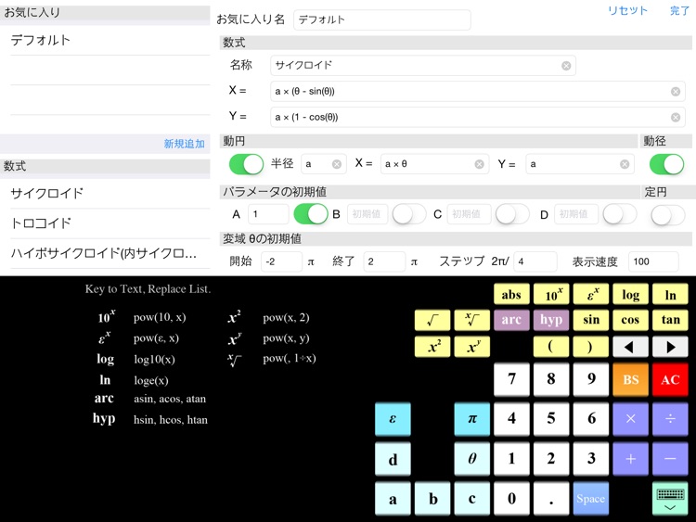Tap the number 7 key
Screen dimensions: 696x522
click(x=511, y=379)
